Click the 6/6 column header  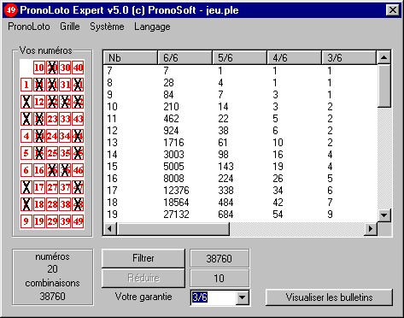click(184, 58)
